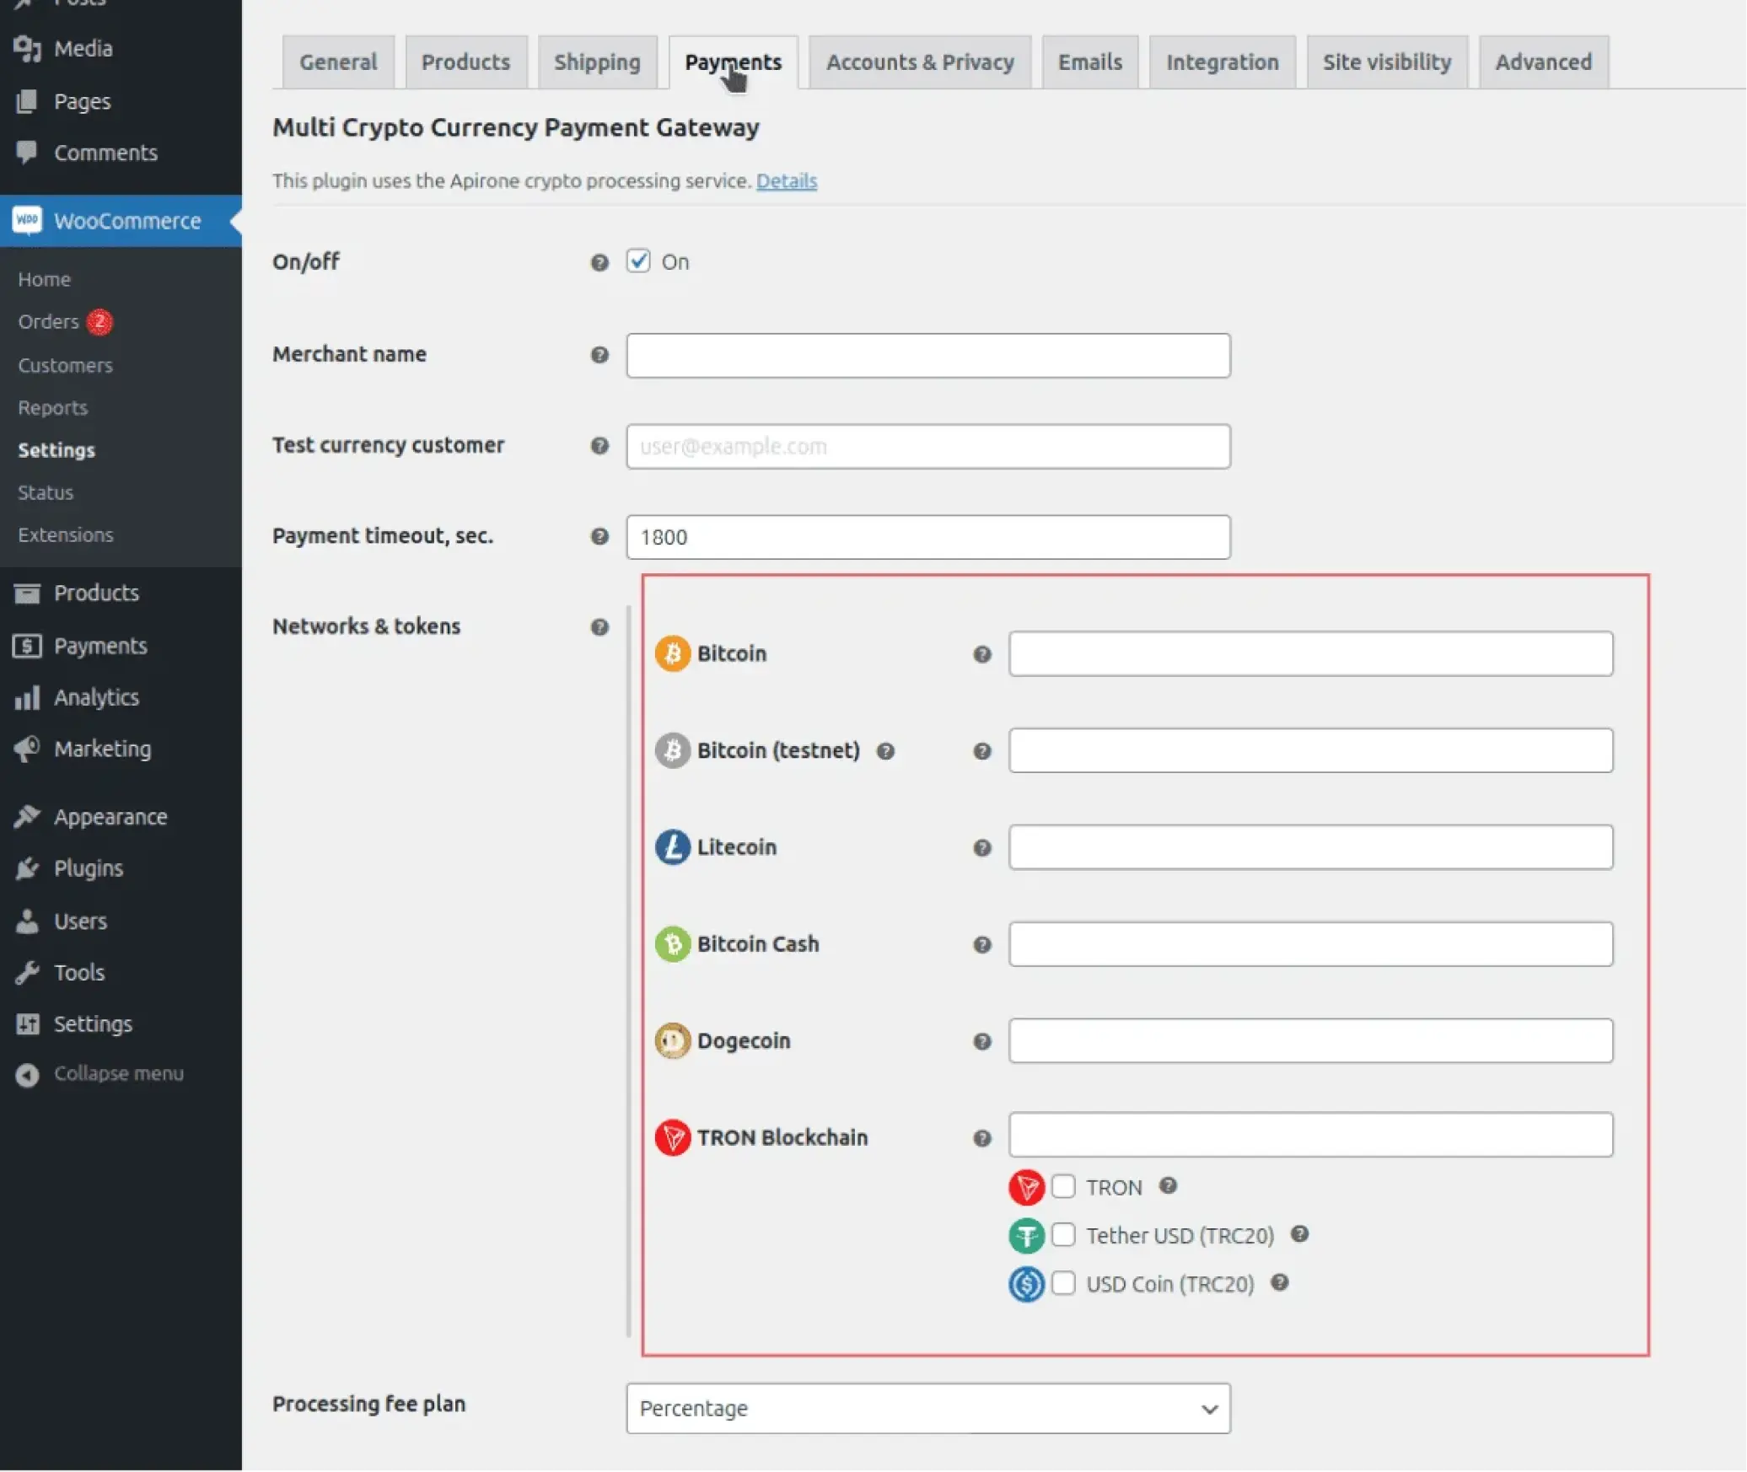Switch to the Products settings tab
The width and height of the screenshot is (1747, 1472).
(x=466, y=62)
